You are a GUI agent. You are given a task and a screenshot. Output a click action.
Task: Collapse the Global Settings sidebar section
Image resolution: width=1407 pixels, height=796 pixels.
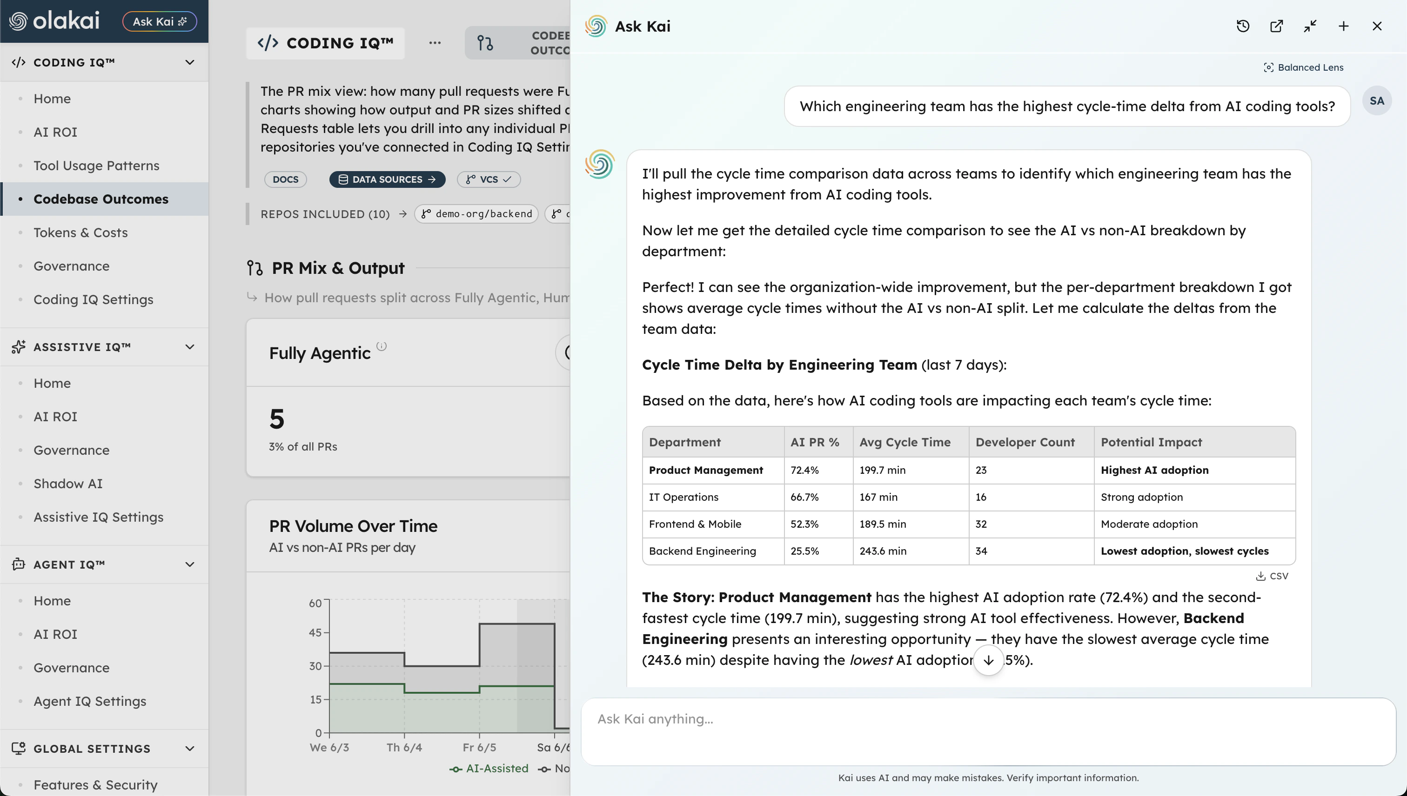coord(190,749)
